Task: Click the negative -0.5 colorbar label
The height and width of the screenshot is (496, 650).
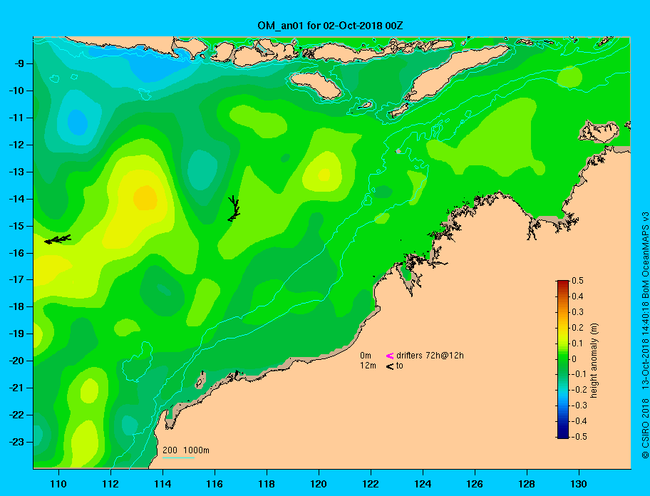Action: coord(579,437)
